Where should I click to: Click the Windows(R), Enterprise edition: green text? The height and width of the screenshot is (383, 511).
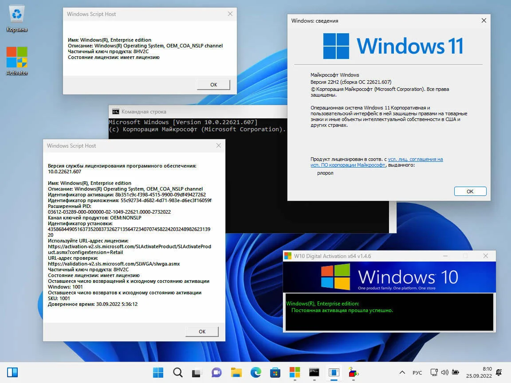(x=322, y=304)
